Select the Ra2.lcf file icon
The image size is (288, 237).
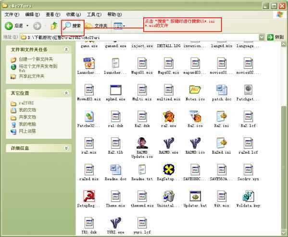[x=248, y=117]
